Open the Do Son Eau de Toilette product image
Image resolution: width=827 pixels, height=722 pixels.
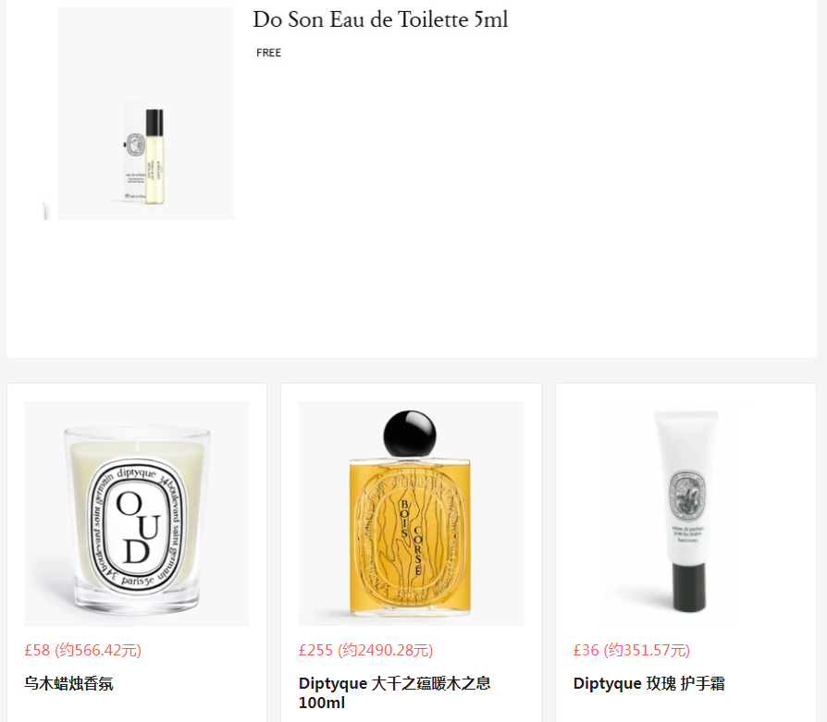click(145, 114)
